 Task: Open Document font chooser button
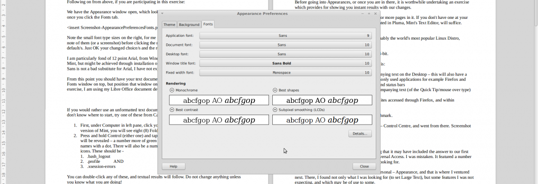(x=286, y=45)
